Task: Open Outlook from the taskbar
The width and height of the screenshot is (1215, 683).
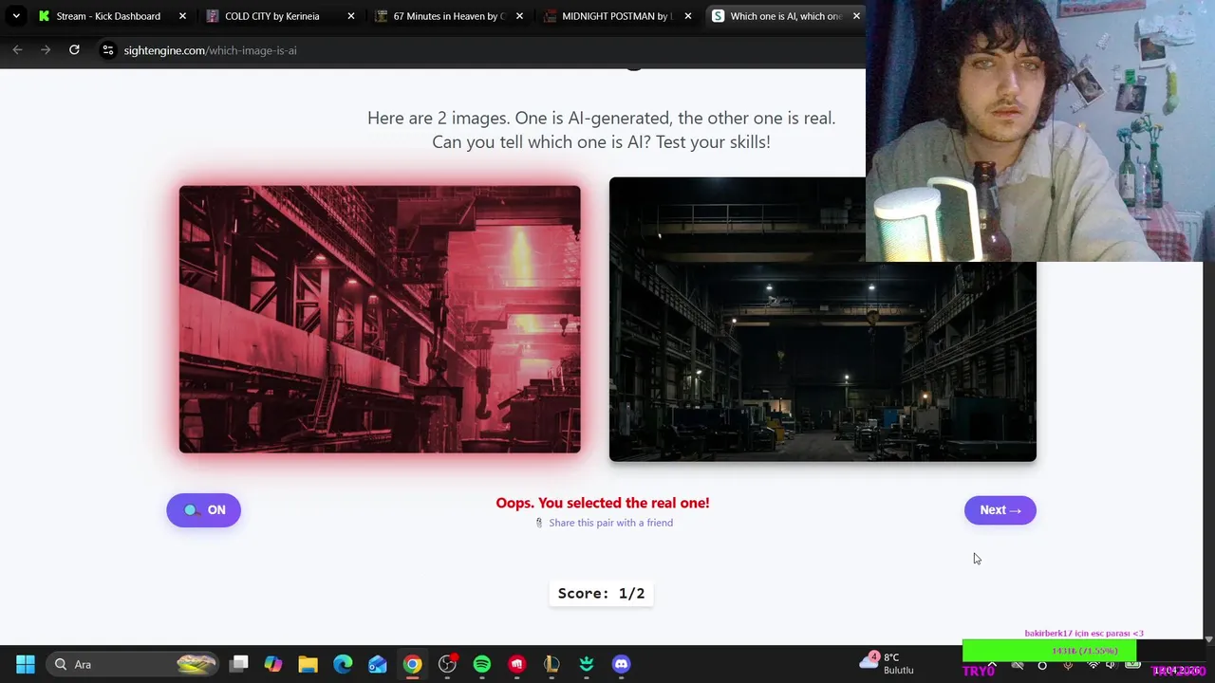Action: tap(378, 664)
